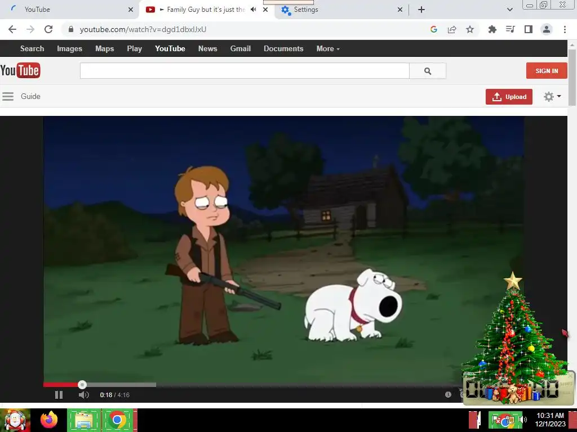Image resolution: width=577 pixels, height=432 pixels.
Task: Open Maps in the Google bar
Action: [x=104, y=48]
